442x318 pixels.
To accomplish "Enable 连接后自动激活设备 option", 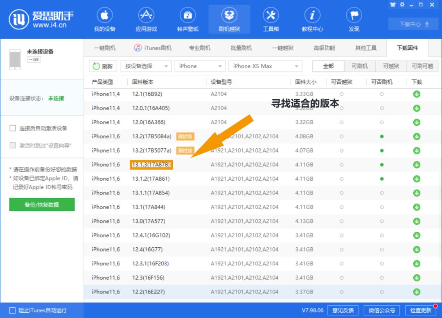I will (x=12, y=127).
